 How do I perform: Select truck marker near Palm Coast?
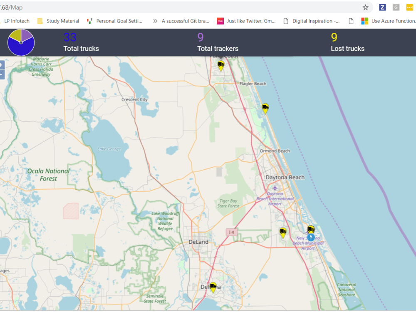coord(221,66)
